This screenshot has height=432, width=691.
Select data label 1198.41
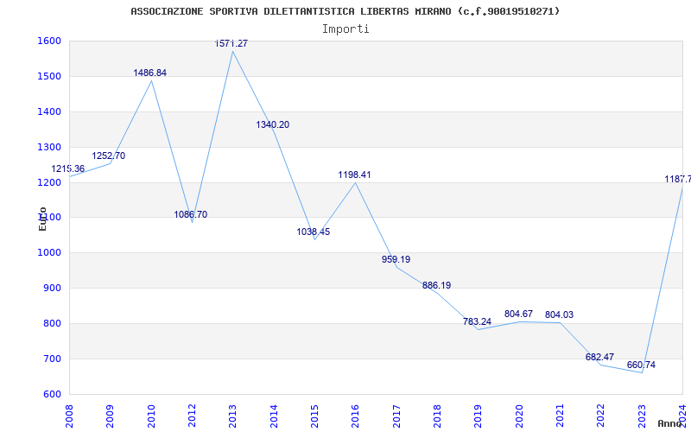(354, 175)
